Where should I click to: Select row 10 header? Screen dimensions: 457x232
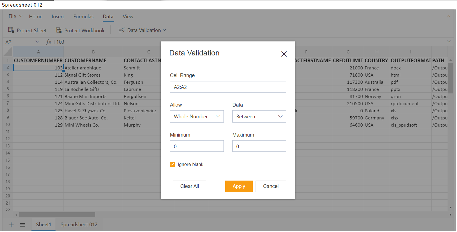coord(8,125)
